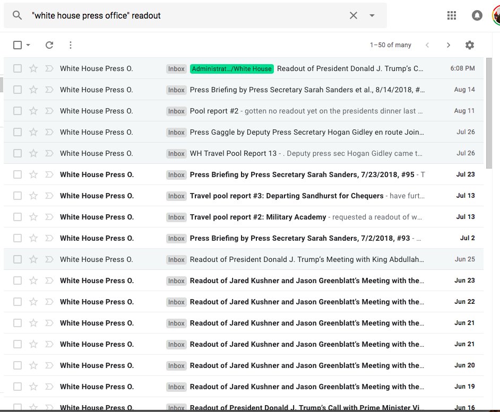This screenshot has width=500, height=412.
Task: Select checkbox for Jul 23 Press Briefing #95
Action: click(18, 174)
